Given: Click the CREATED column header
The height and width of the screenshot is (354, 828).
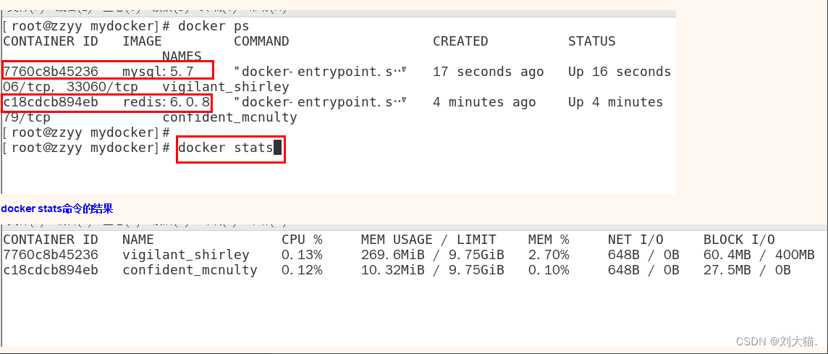Looking at the screenshot, I should [x=460, y=41].
